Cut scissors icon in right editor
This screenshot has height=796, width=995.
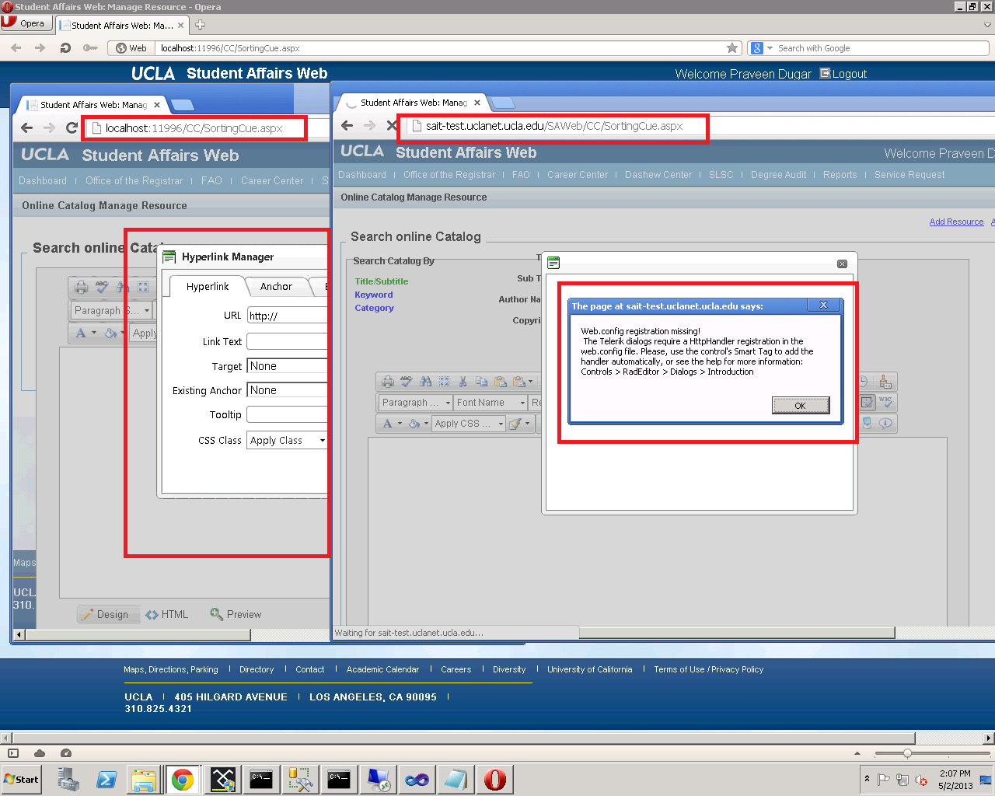[463, 382]
